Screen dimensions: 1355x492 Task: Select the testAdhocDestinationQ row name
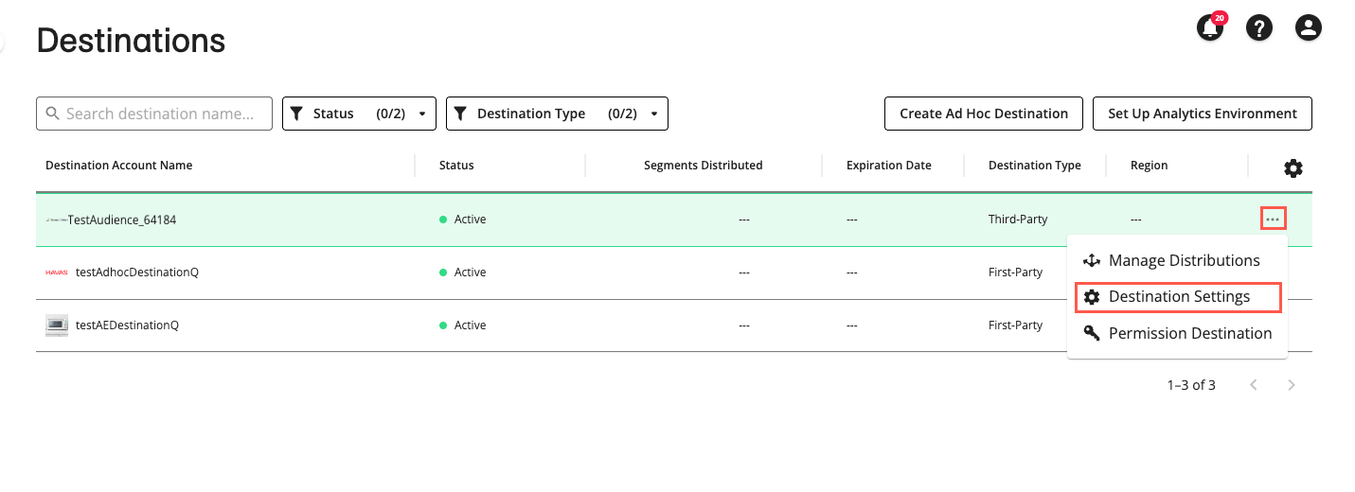point(137,272)
